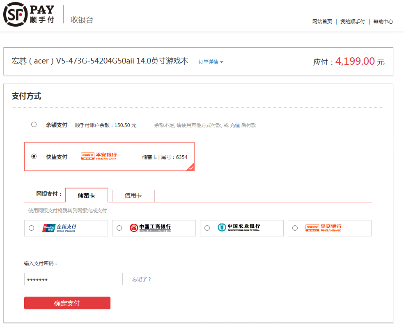Viewport: 404px width, 329px height.
Task: Click the product name 宏碁 acer V5-473G
Action: [100, 61]
